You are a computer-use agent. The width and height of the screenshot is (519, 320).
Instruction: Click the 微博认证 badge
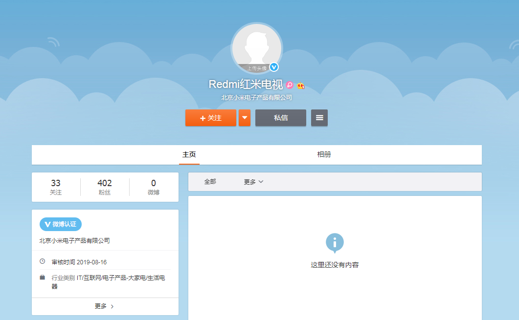[61, 224]
